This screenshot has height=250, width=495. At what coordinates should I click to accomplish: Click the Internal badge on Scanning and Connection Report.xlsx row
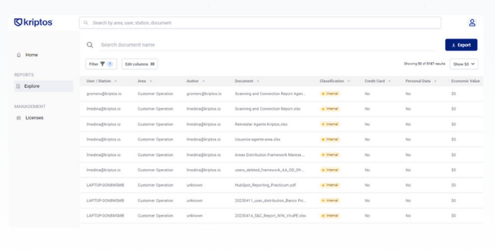330,109
